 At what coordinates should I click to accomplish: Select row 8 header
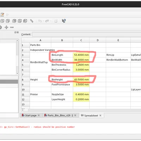pyautogui.click(x=25, y=80)
